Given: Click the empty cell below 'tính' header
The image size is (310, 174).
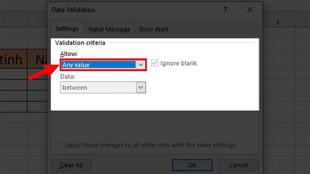Looking at the screenshot, I should pos(13,74).
